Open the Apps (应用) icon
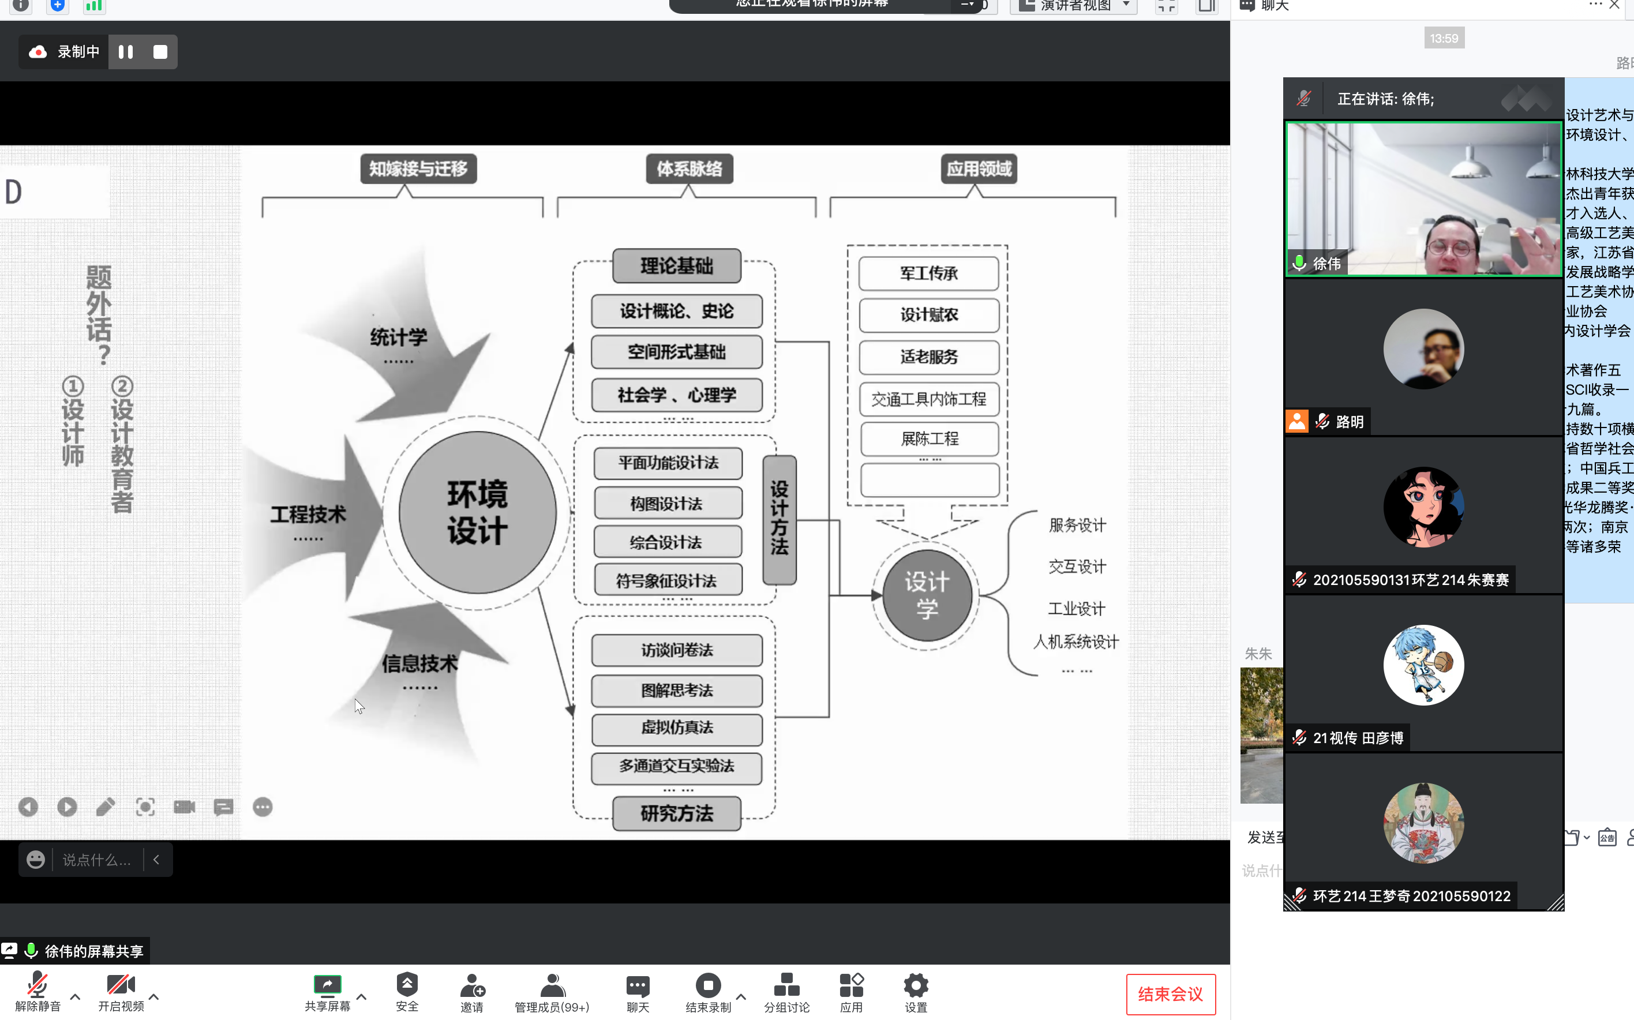This screenshot has height=1020, width=1634. click(x=850, y=992)
